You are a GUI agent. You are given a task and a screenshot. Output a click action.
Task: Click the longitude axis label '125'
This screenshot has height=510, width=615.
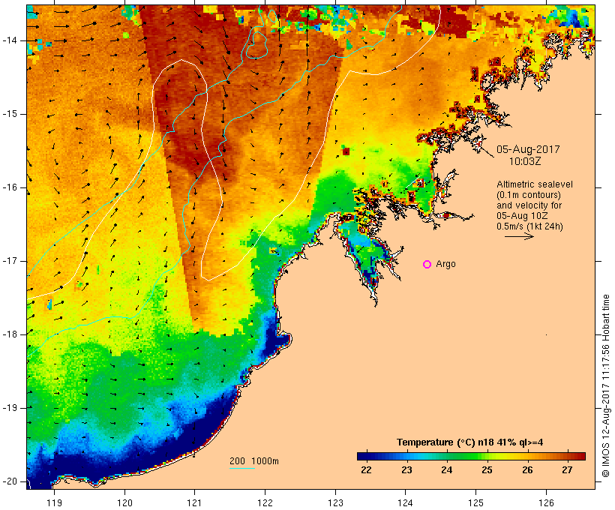[475, 502]
